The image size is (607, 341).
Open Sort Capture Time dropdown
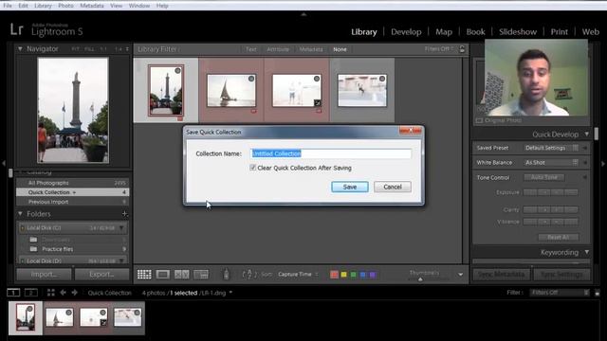click(298, 274)
